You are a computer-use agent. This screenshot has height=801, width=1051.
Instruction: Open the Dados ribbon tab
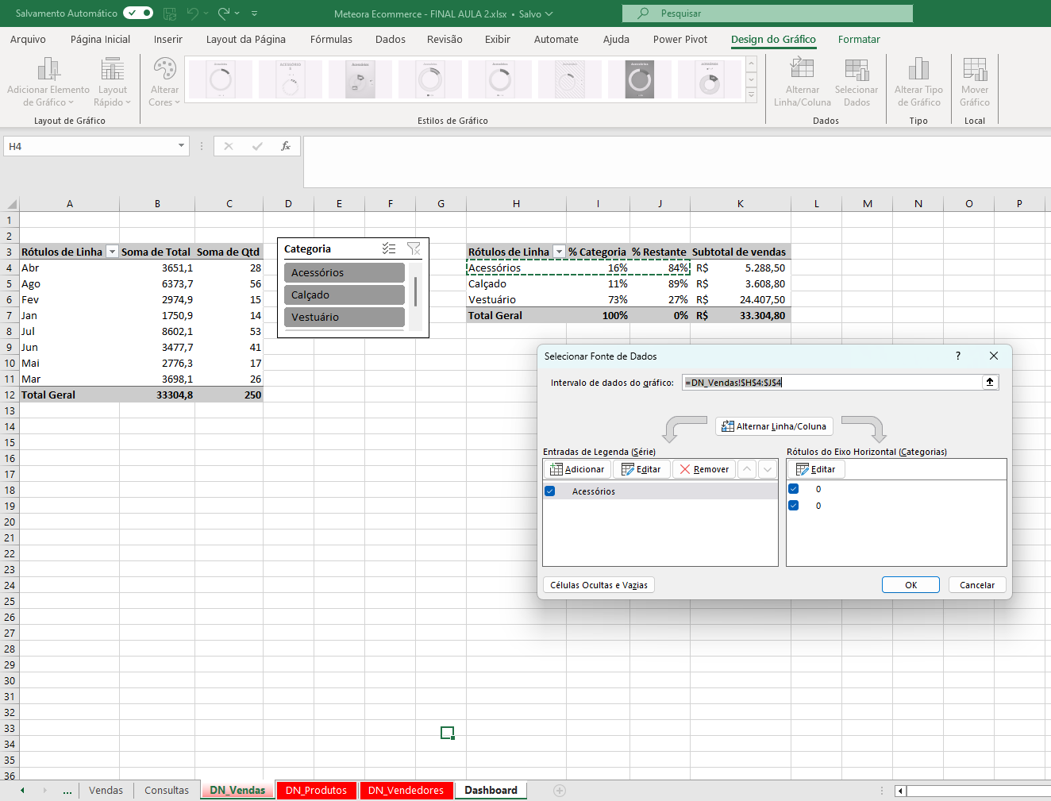(391, 39)
